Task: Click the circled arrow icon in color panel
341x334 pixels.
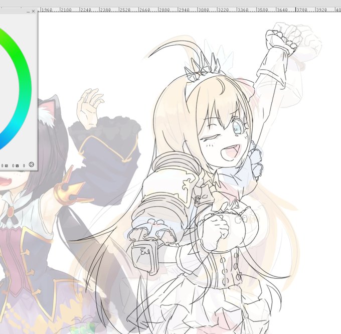Action: (32, 164)
